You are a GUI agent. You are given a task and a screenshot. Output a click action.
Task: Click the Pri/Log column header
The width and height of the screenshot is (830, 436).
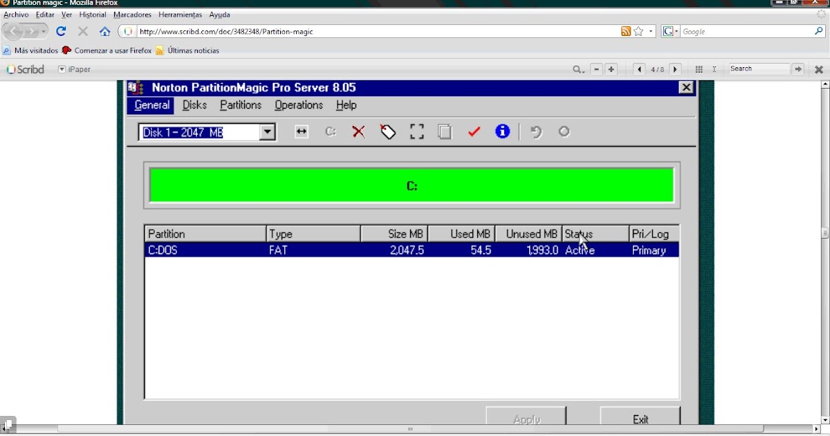pyautogui.click(x=654, y=234)
